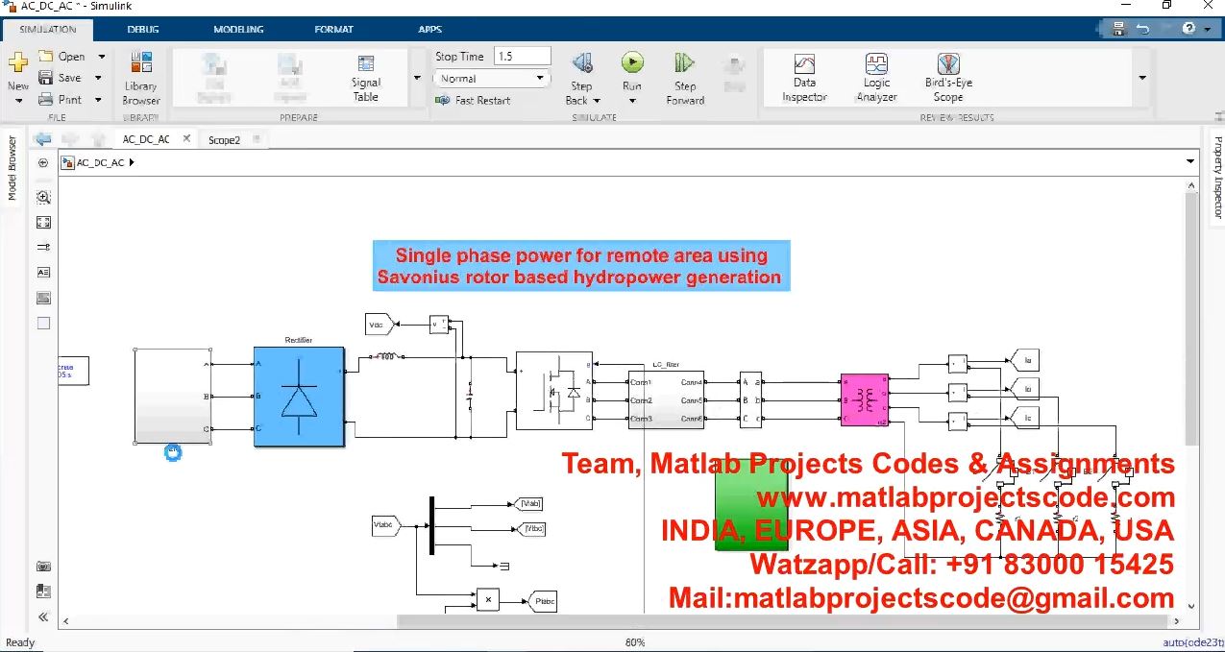This screenshot has height=652, width=1225.
Task: Click the Vdc tag block
Action: 378,325
